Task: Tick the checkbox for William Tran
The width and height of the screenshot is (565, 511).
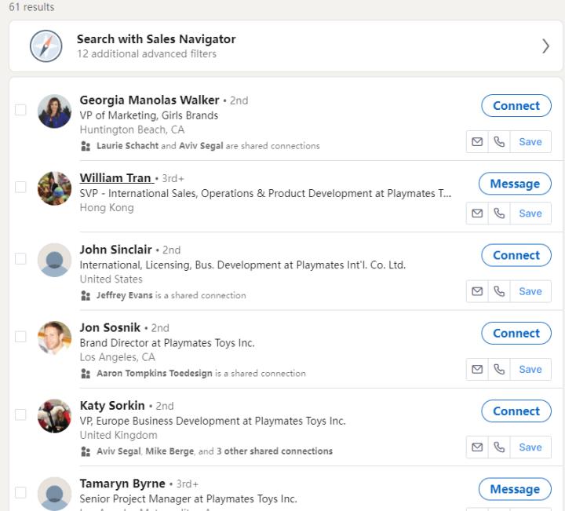Action: [x=20, y=187]
